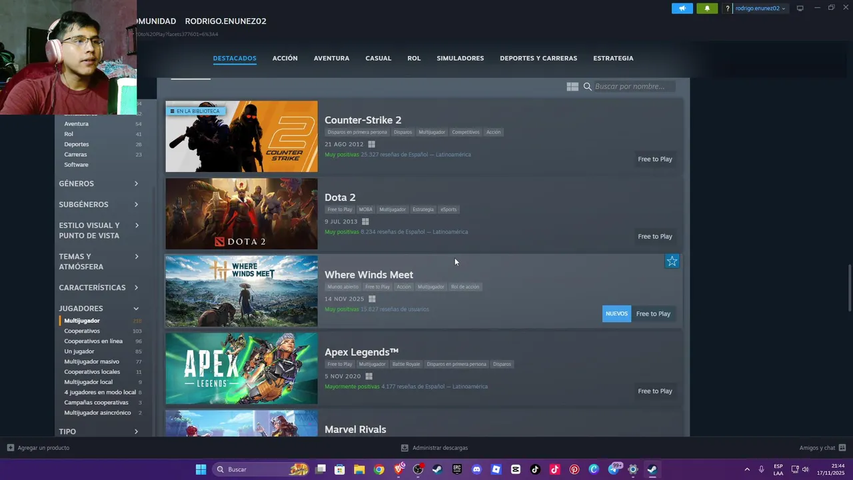Click Free to Play on Dota 2
This screenshot has width=853, height=480.
click(x=655, y=237)
